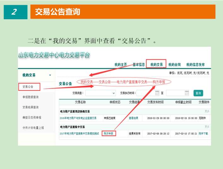Go to the 我的合同 tab
Screen dimensions: 223x169
coord(174,65)
